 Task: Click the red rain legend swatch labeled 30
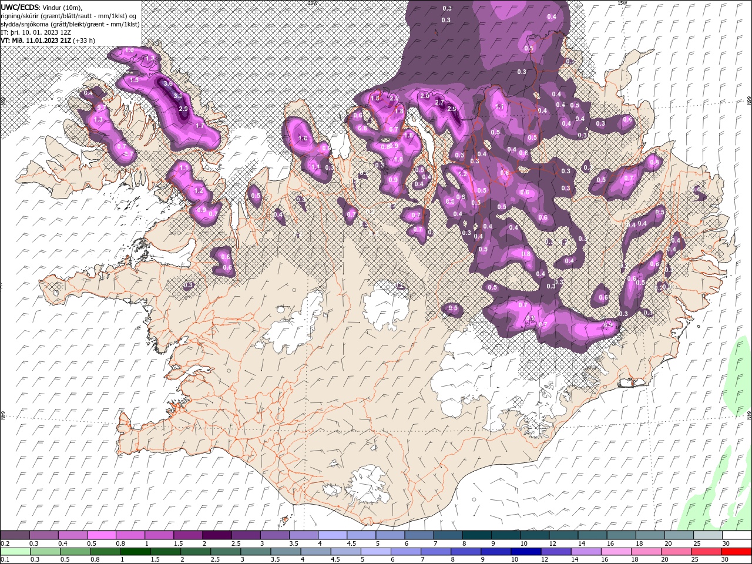tap(736, 552)
